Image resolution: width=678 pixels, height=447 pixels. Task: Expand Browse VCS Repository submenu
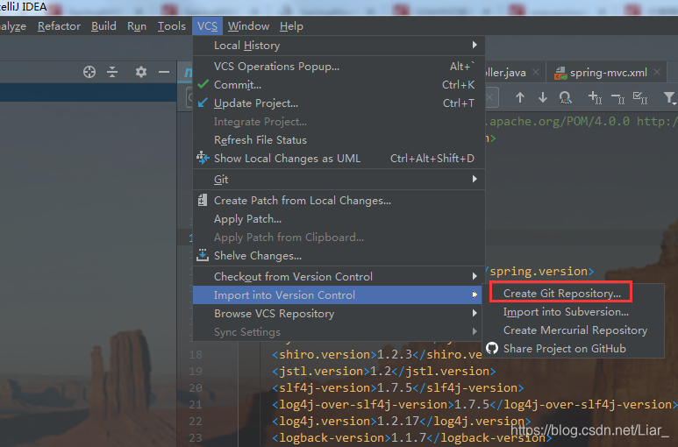pos(475,313)
